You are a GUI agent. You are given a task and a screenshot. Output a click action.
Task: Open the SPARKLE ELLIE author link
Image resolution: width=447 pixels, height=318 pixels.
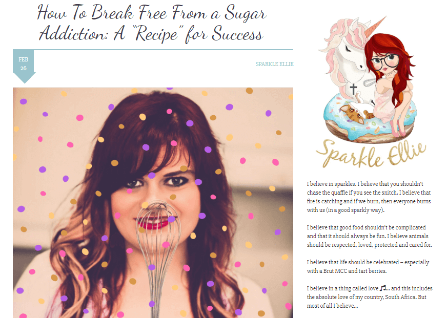(x=274, y=64)
